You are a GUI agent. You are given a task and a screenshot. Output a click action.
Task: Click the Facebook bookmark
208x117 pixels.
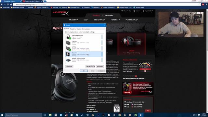[86, 7]
